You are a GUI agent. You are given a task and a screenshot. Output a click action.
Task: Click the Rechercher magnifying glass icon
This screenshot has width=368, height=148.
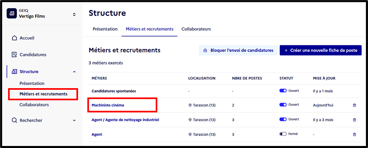pyautogui.click(x=14, y=121)
